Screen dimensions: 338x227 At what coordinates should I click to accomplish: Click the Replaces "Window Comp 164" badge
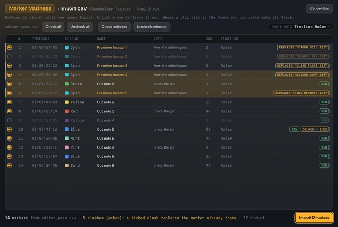point(302,75)
